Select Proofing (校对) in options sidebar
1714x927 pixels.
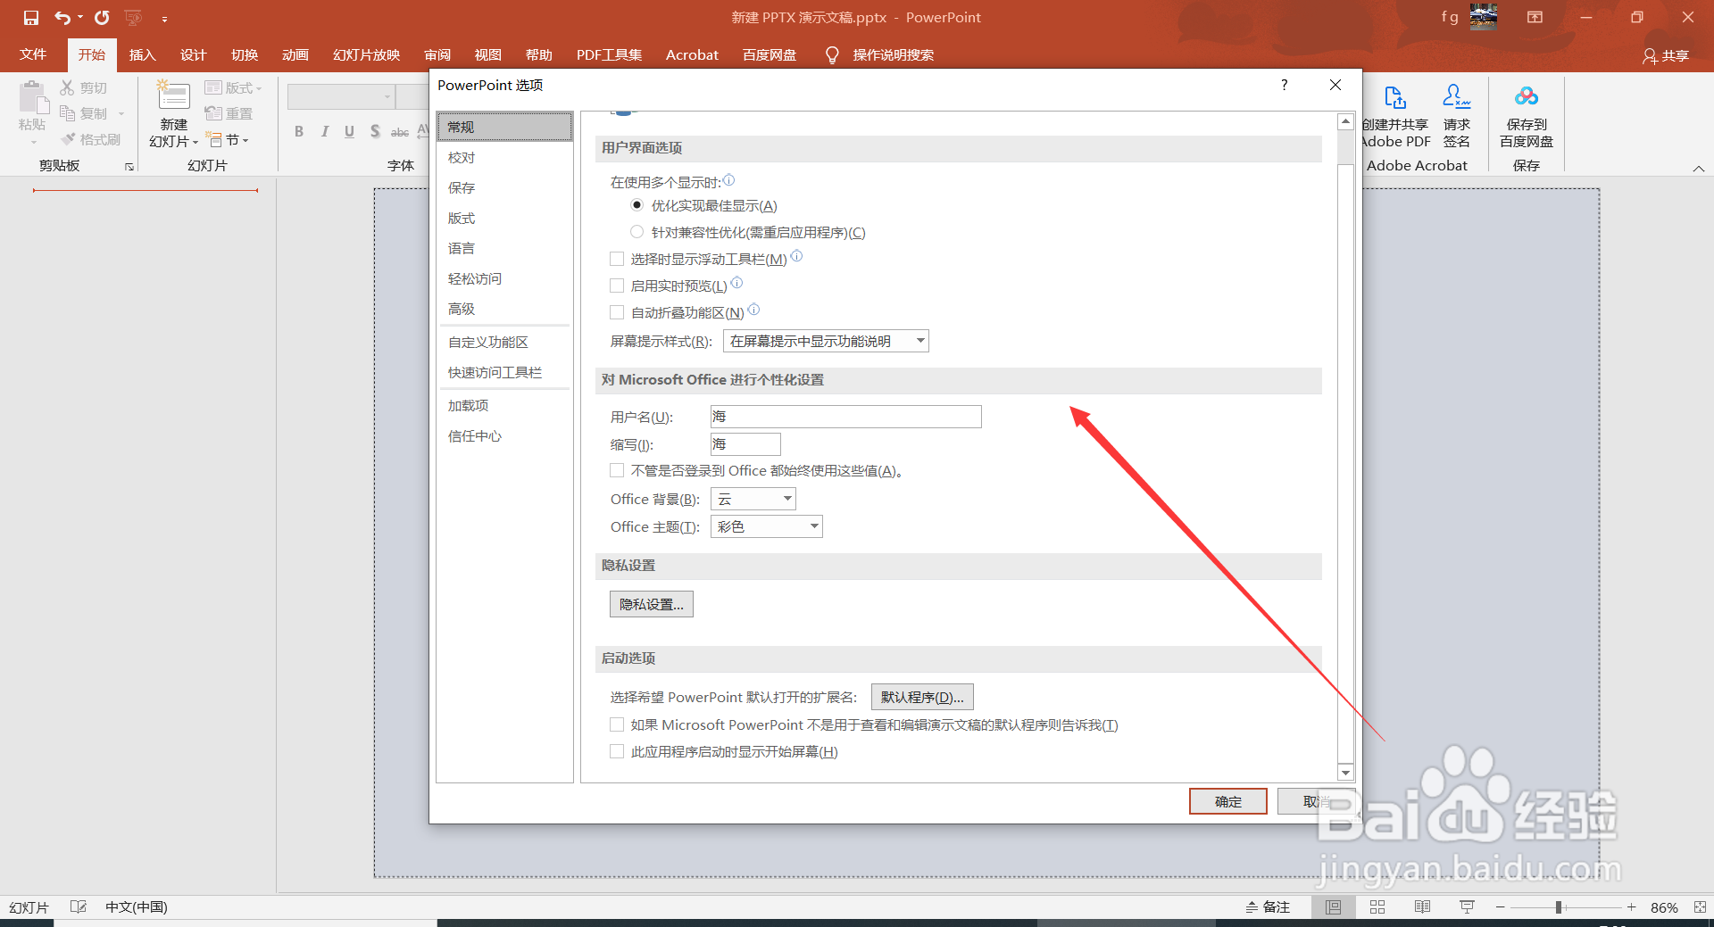pos(504,157)
